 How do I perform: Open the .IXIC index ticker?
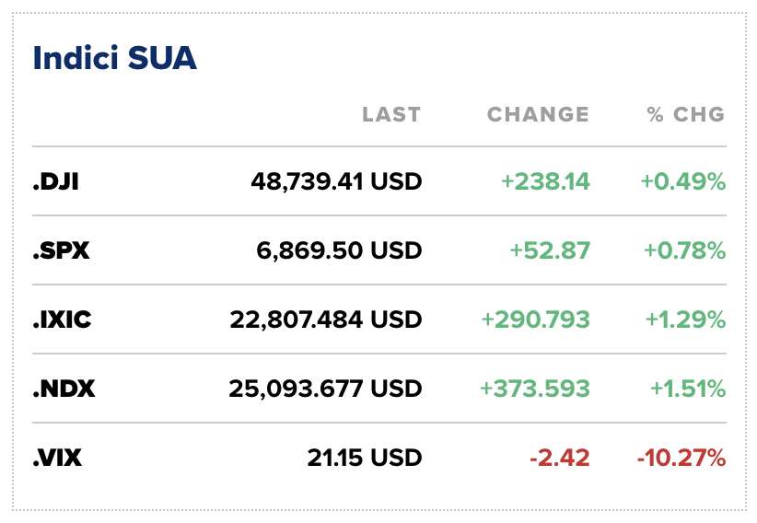click(63, 320)
